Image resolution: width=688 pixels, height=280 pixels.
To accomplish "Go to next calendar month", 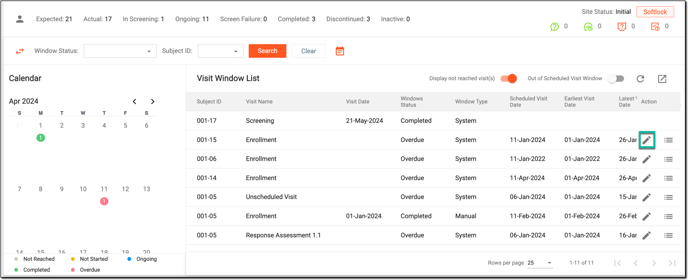I will point(153,101).
